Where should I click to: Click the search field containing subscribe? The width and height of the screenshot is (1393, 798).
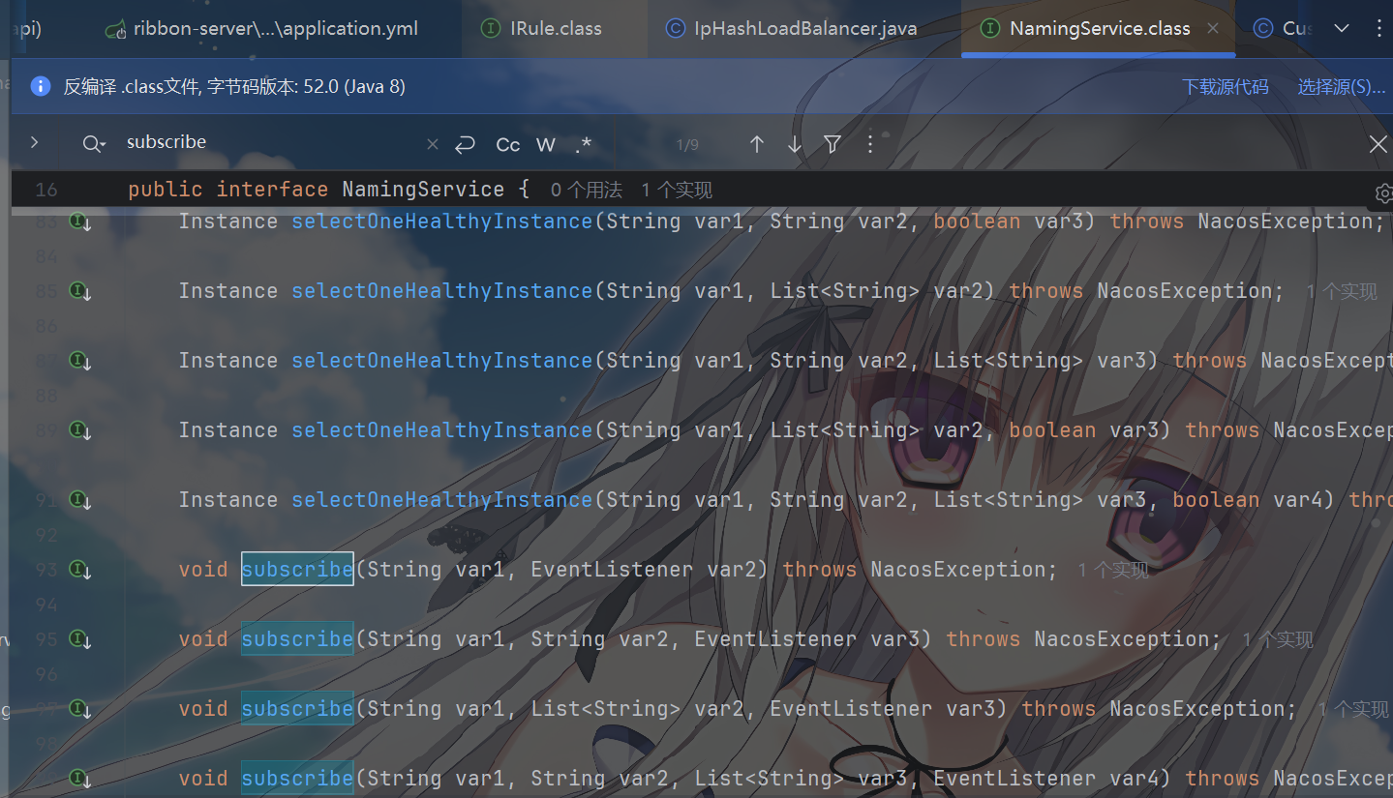[x=271, y=142]
